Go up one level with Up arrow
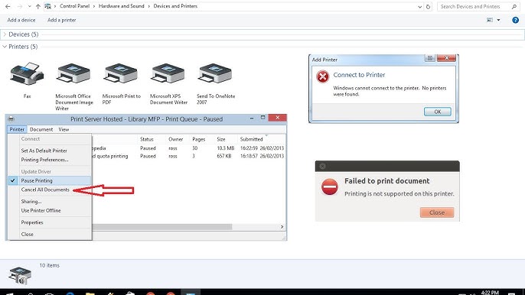This screenshot has height=295, width=525. [37, 6]
